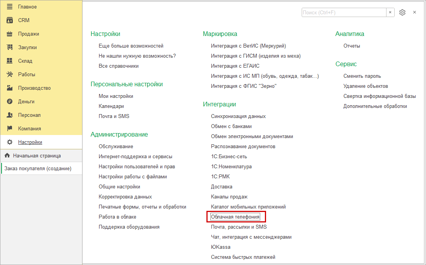
Task: Open the Главное section
Action: (x=27, y=7)
